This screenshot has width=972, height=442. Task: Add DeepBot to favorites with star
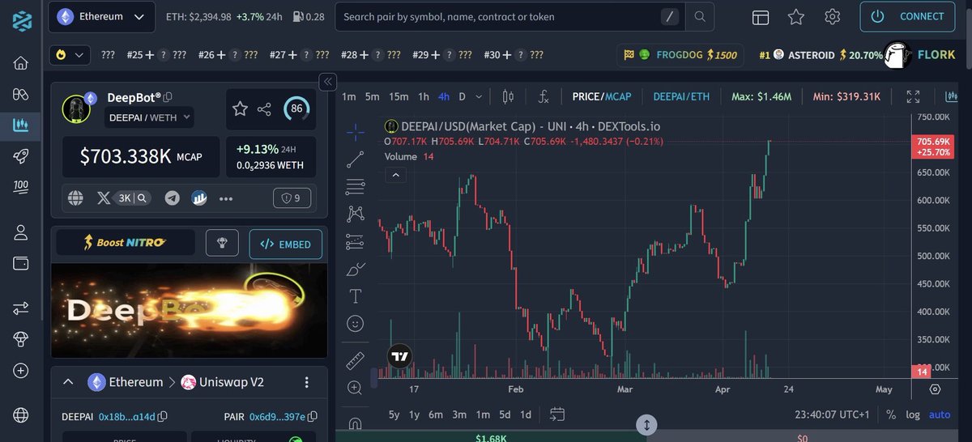(x=240, y=108)
